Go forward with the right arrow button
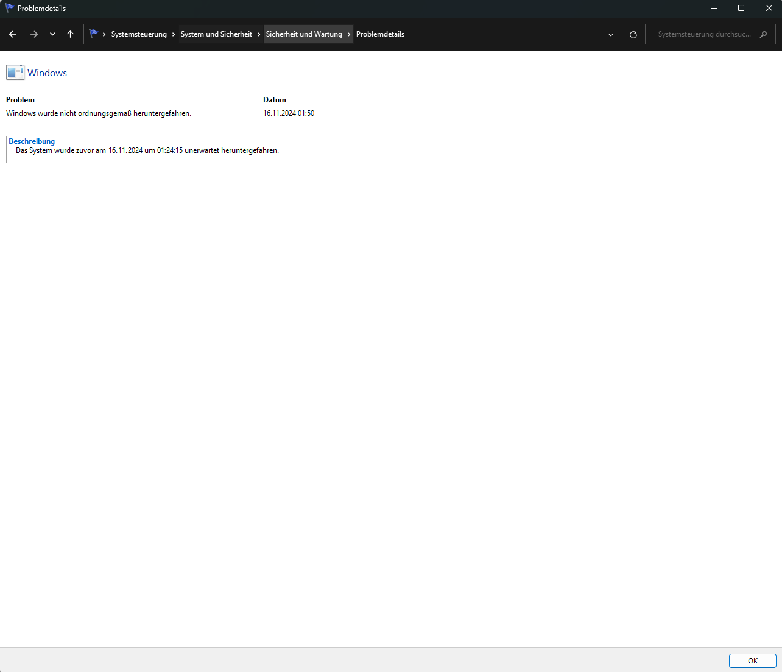 tap(34, 34)
